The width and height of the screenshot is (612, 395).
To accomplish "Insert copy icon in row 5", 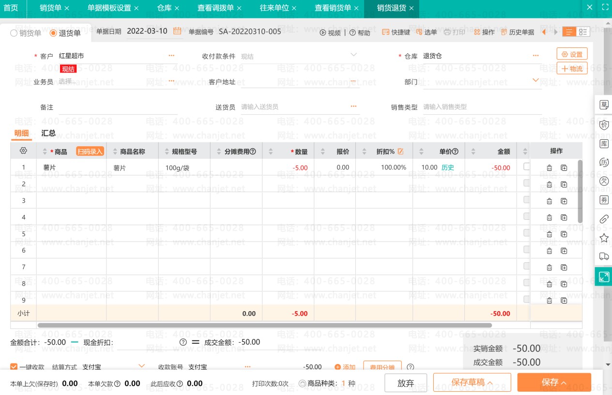I will click(x=564, y=234).
